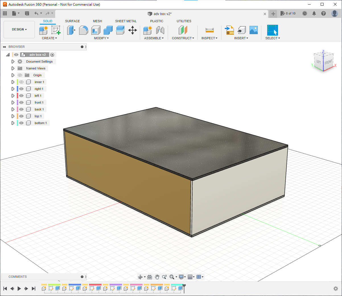This screenshot has width=342, height=296.
Task: Open the DESIGN workspace dropdown
Action: [x=19, y=29]
